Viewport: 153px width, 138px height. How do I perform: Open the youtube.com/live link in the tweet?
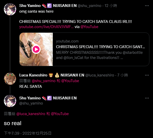(46, 27)
